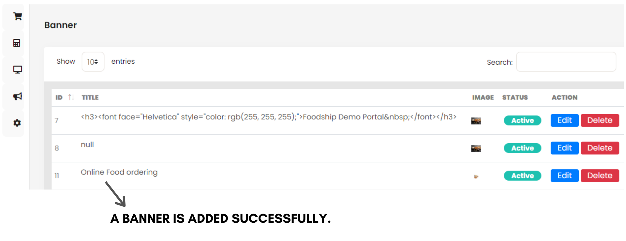Delete the null title banner
The image size is (626, 241).
coord(599,148)
